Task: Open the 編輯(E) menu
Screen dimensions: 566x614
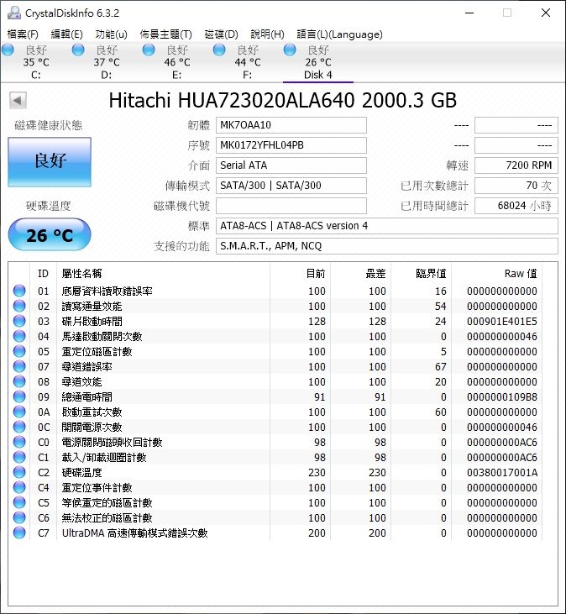Action: click(67, 34)
